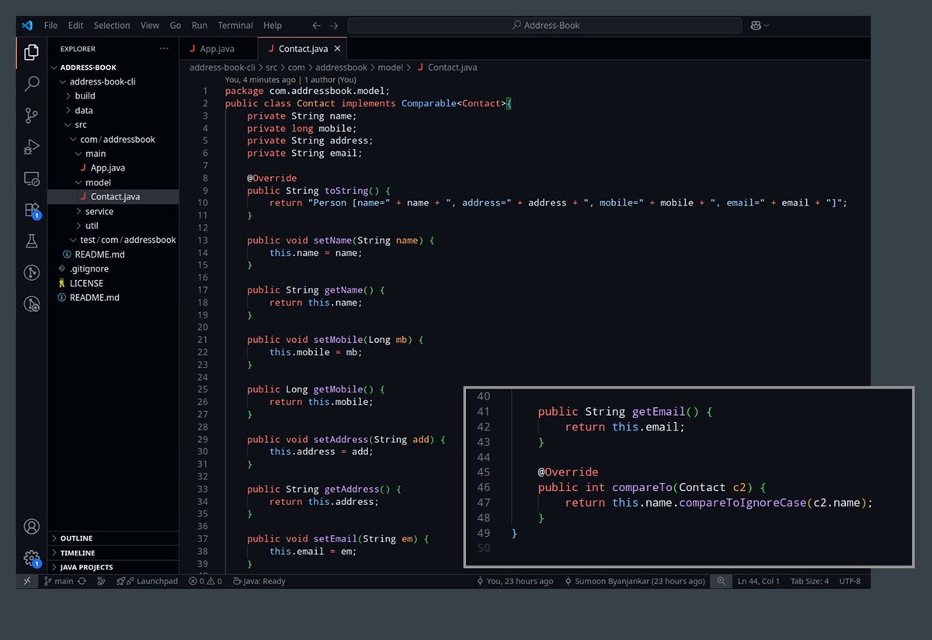Open the Source Control view
Viewport: 932px width, 640px height.
31,116
